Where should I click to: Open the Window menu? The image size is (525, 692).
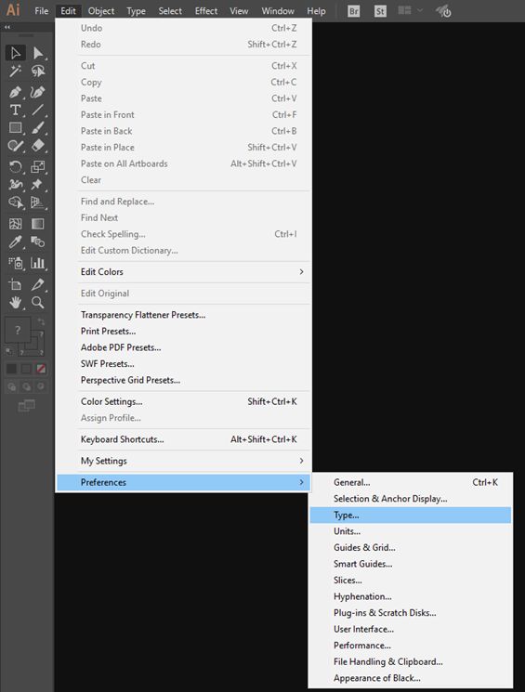click(x=278, y=11)
